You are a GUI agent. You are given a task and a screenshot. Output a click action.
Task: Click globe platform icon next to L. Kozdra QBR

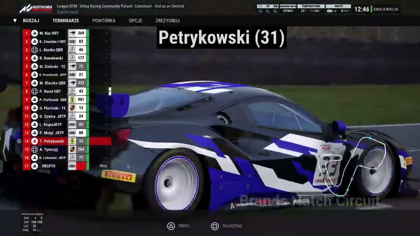[34, 50]
